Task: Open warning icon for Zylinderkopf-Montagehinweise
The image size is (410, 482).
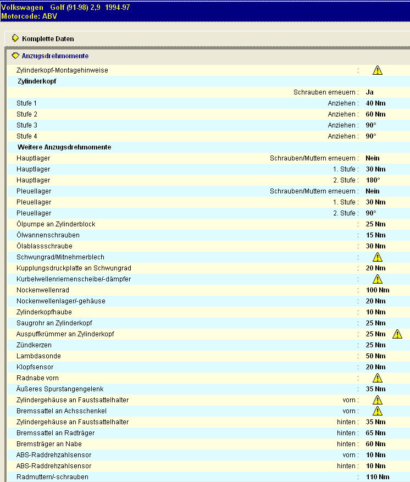Action: 377,70
